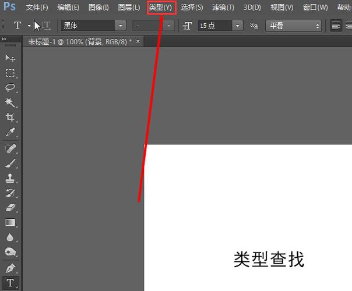Click the 15 点 font size field

[x=215, y=26]
